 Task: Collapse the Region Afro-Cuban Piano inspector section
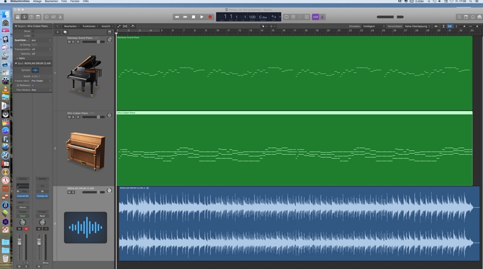point(16,26)
